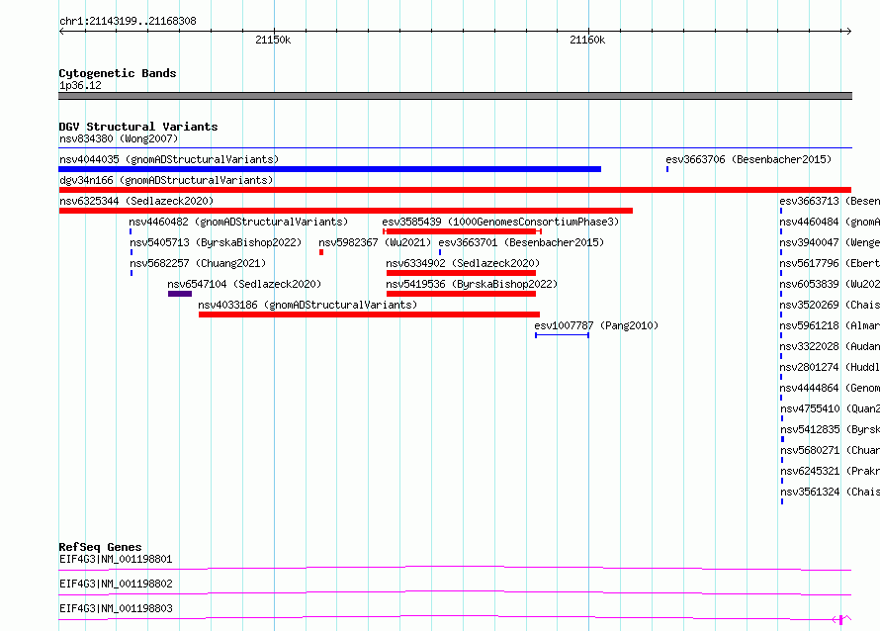Click the esv3663713 variant label

point(830,201)
